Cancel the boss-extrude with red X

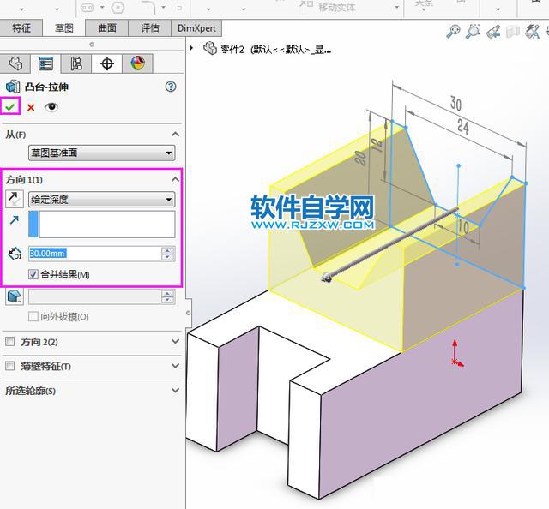31,107
